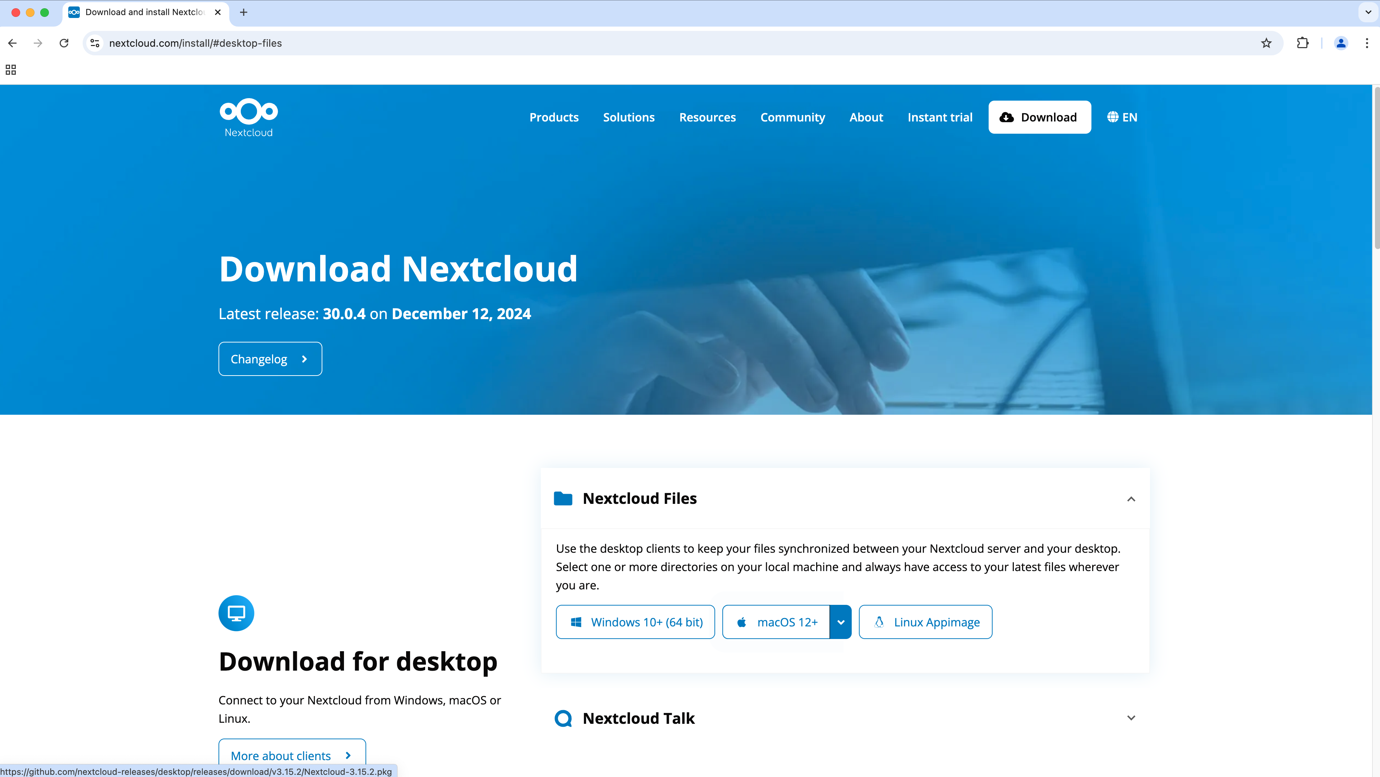Open the Solutions menu

click(629, 118)
